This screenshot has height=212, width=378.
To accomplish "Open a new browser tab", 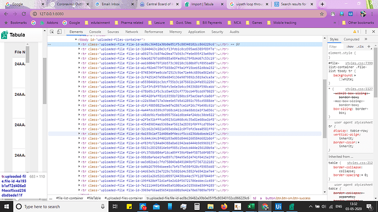I will point(322,4).
